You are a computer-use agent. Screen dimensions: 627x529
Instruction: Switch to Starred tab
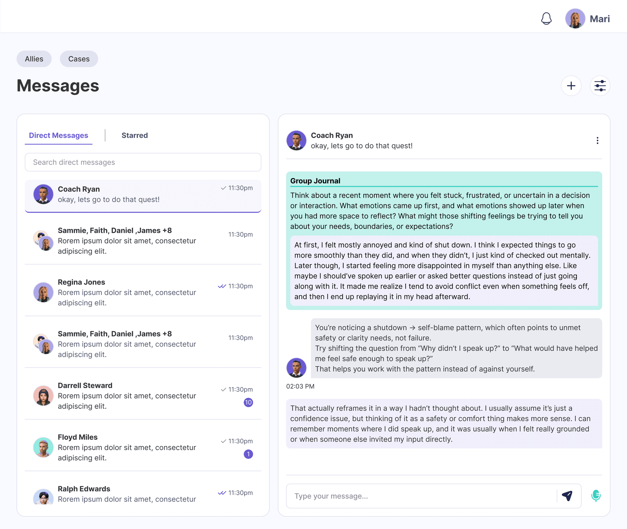coord(135,135)
